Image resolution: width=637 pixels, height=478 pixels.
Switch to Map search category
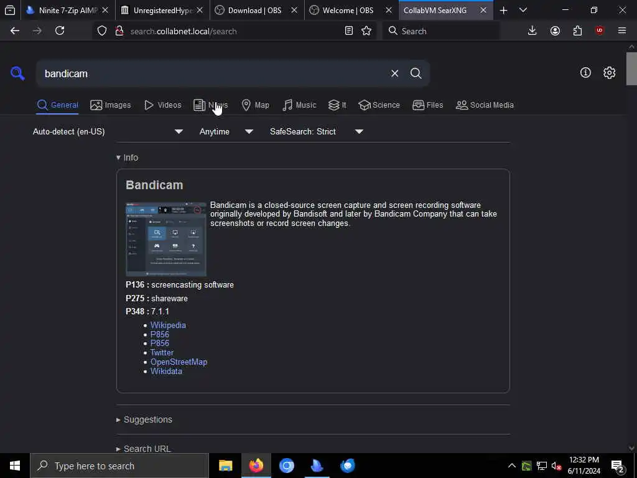click(x=255, y=105)
